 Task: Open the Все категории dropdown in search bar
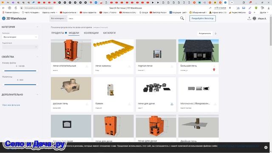click(x=58, y=18)
